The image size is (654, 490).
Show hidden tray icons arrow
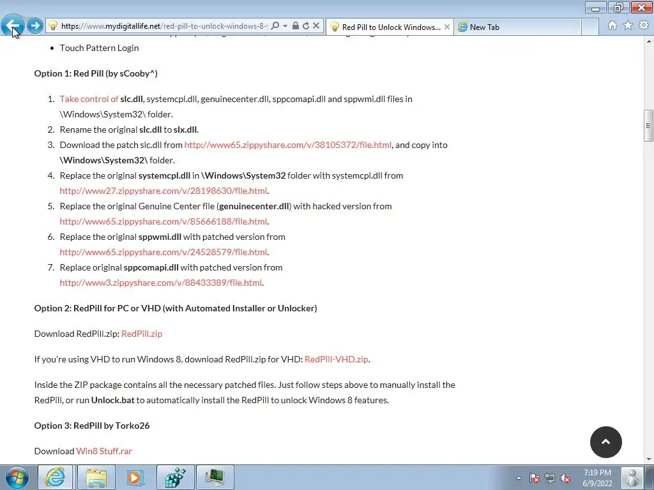click(519, 478)
